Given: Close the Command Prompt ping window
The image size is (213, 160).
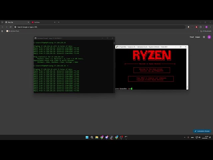Looking at the screenshot, I should click(x=112, y=38).
